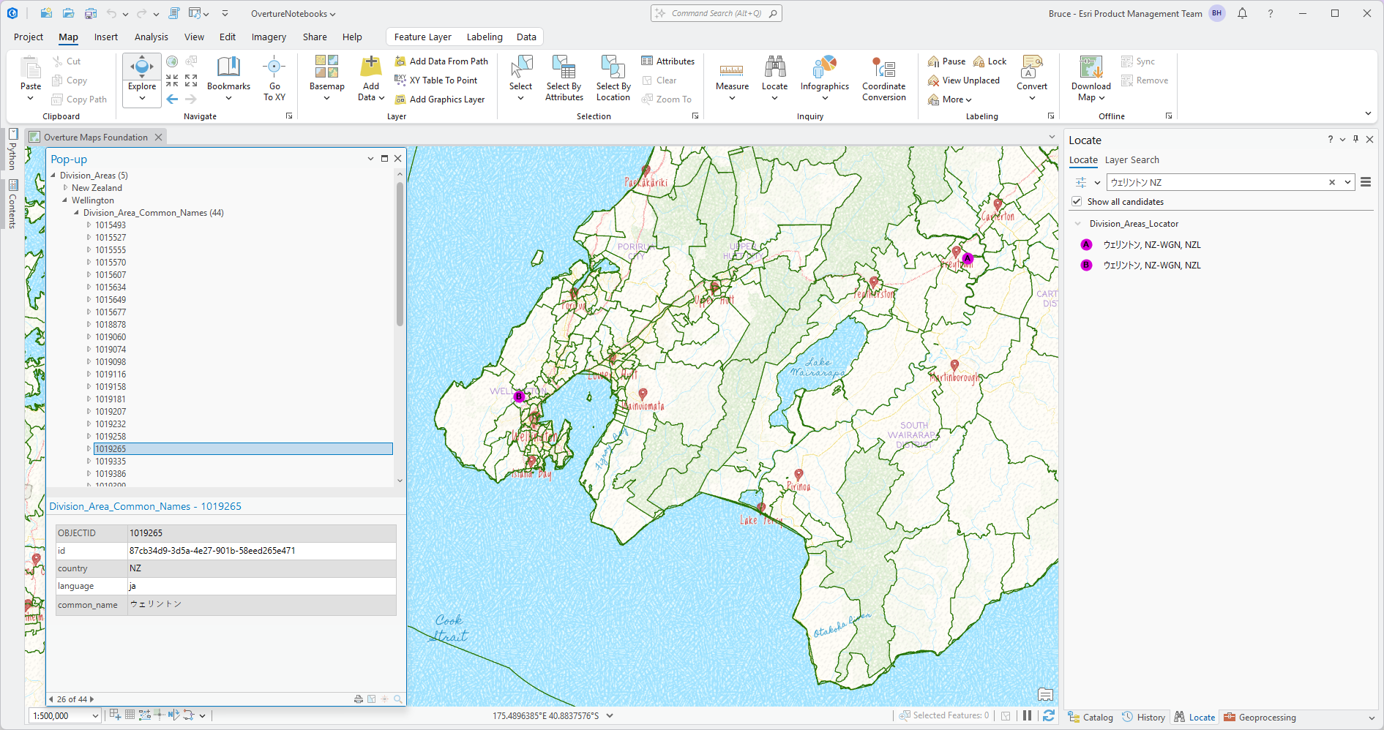Open the Feature Layer contextual tab
Screen dimensions: 1384x730
click(423, 37)
